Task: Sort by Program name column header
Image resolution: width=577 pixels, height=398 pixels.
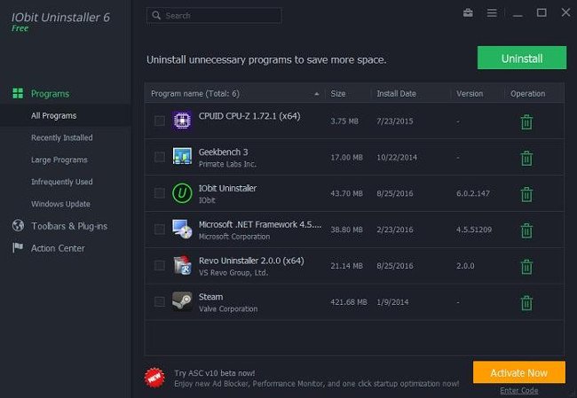Action: pyautogui.click(x=195, y=94)
